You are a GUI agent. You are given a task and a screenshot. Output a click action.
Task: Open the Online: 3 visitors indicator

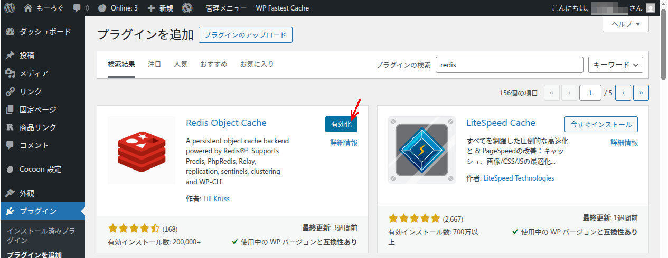point(118,8)
